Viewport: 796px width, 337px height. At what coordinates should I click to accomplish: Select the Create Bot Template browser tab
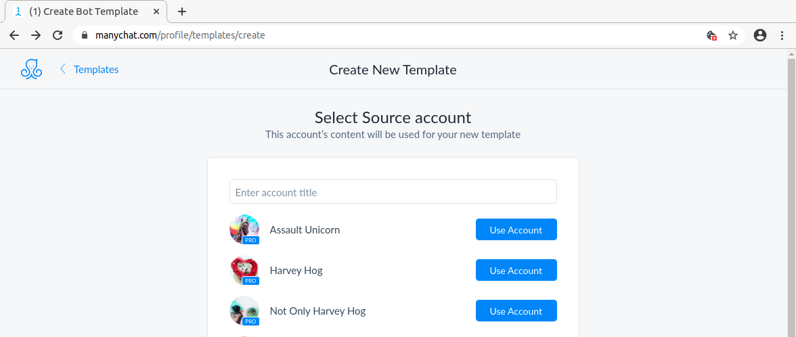87,12
